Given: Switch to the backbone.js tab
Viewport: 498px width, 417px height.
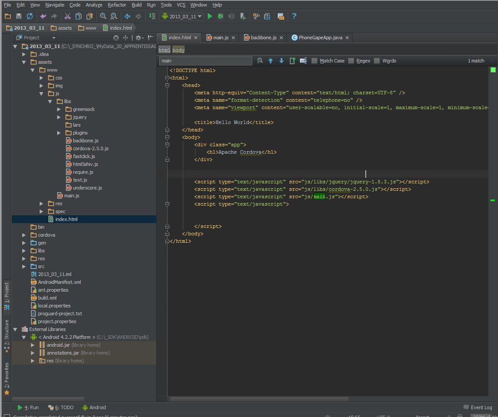Looking at the screenshot, I should pos(263,38).
